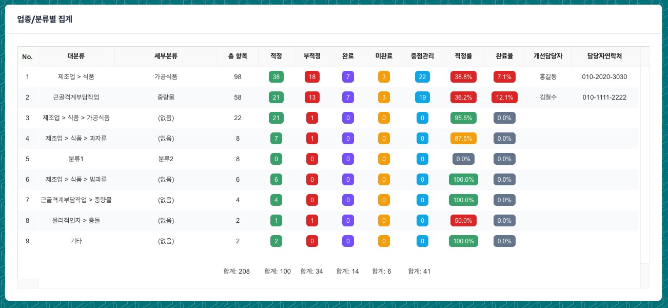Click the orange 87.5% badge
This screenshot has width=668, height=308.
(463, 139)
